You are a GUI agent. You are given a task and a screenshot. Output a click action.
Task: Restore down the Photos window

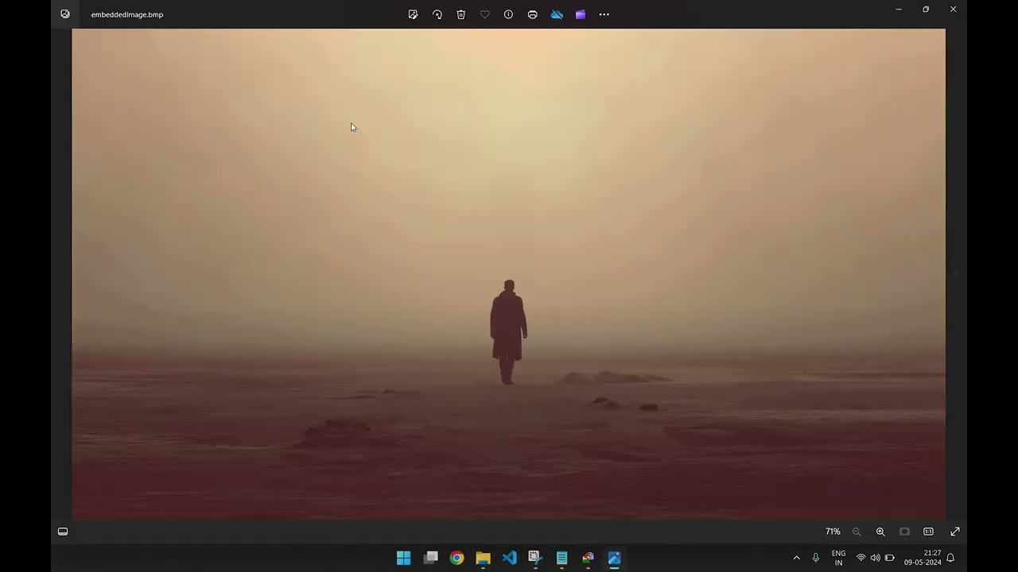[x=926, y=10]
